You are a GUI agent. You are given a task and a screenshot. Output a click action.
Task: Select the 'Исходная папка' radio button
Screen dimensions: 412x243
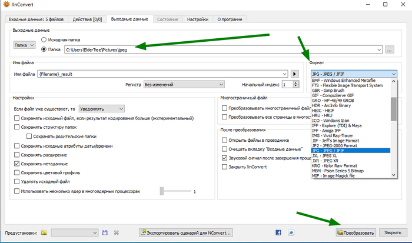tap(44, 40)
